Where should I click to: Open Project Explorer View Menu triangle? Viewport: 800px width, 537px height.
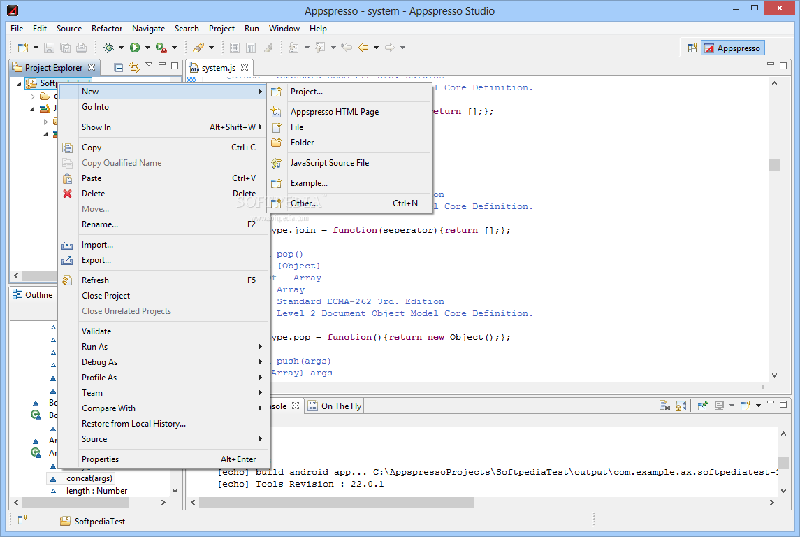tap(149, 65)
